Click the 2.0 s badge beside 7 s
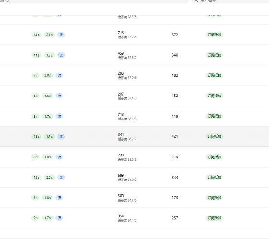 point(48,75)
